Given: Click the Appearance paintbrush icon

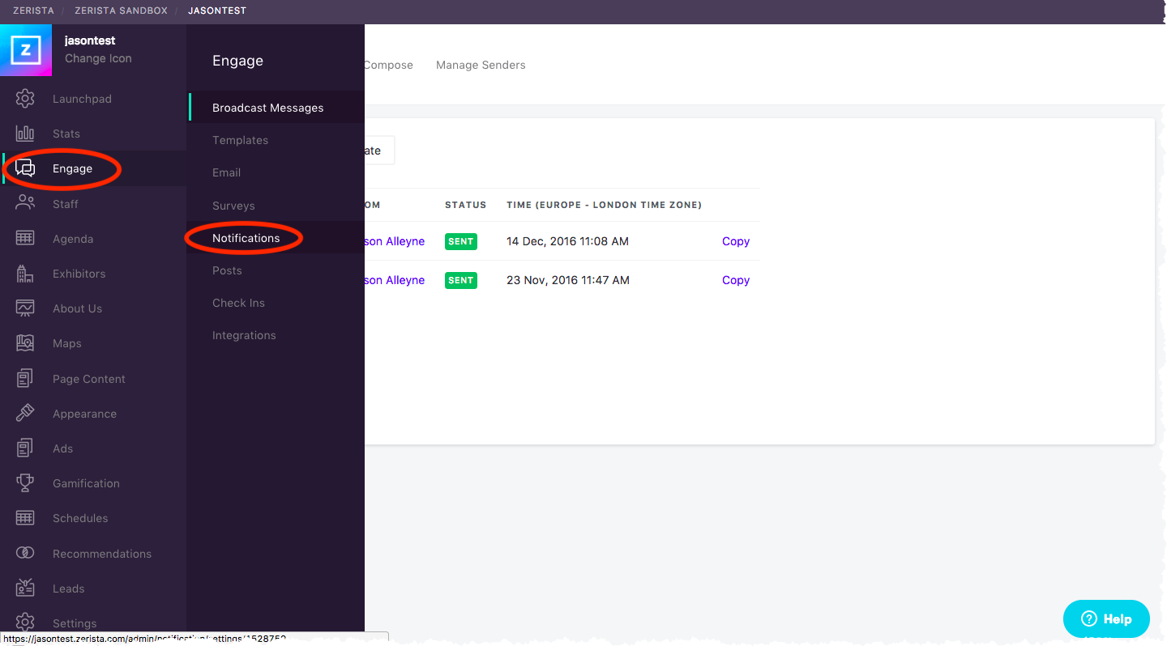Looking at the screenshot, I should click(x=25, y=413).
